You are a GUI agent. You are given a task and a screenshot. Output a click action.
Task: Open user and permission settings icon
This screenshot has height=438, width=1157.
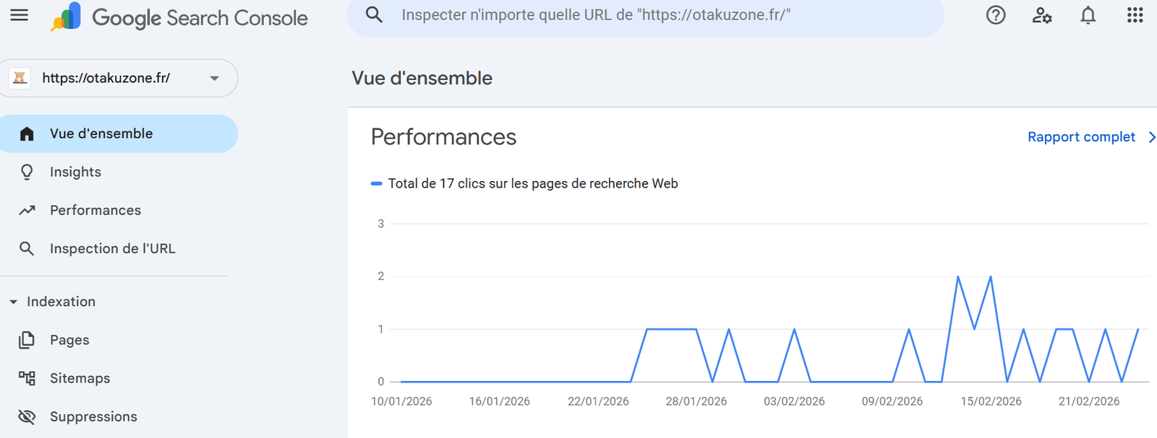tap(1042, 15)
